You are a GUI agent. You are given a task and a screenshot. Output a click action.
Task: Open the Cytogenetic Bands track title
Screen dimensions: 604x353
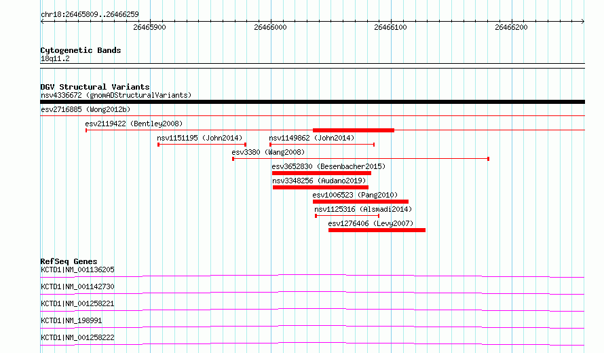81,50
